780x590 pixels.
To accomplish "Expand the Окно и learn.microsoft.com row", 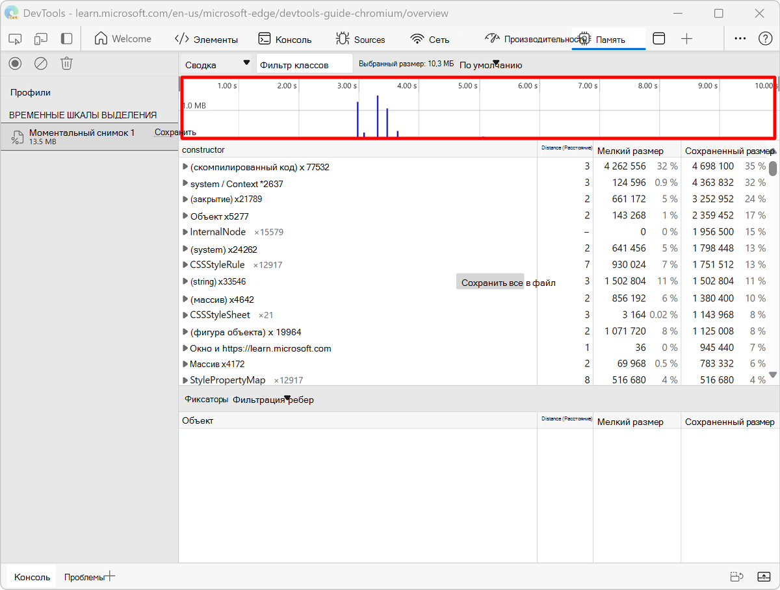I will point(185,348).
